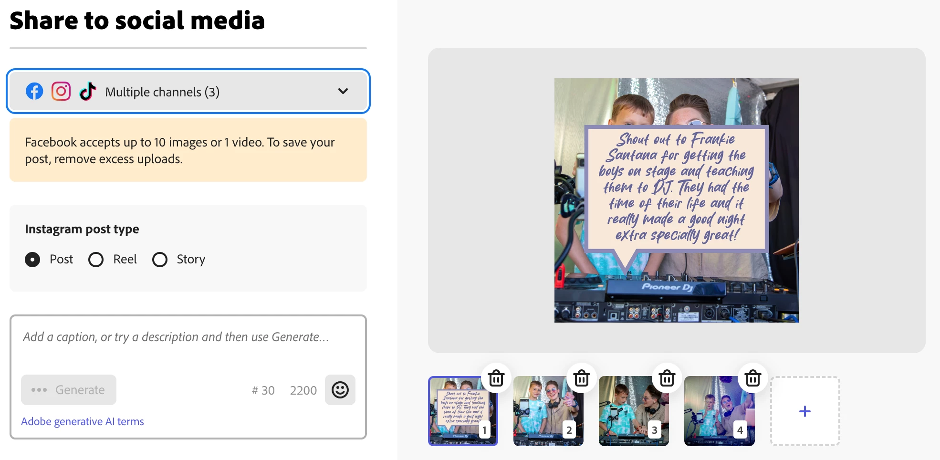Image resolution: width=940 pixels, height=460 pixels.
Task: Delete image 1 using its trash icon
Action: coord(496,378)
